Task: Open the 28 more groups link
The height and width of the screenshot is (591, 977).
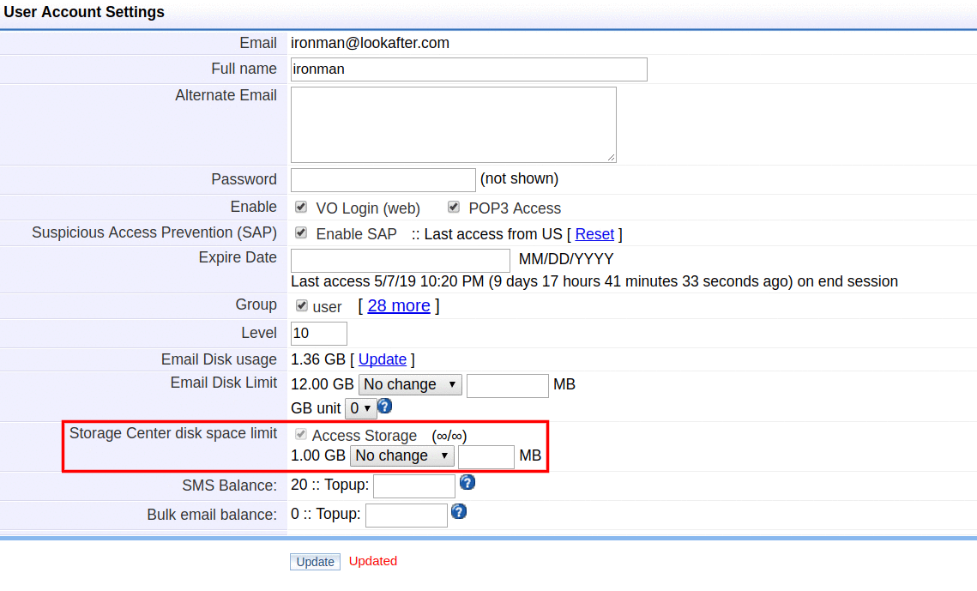Action: coord(399,305)
